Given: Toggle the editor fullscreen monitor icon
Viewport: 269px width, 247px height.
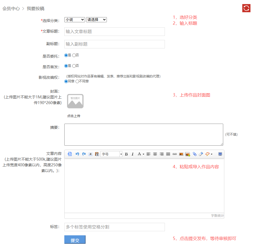Looking at the screenshot, I should tap(220, 154).
